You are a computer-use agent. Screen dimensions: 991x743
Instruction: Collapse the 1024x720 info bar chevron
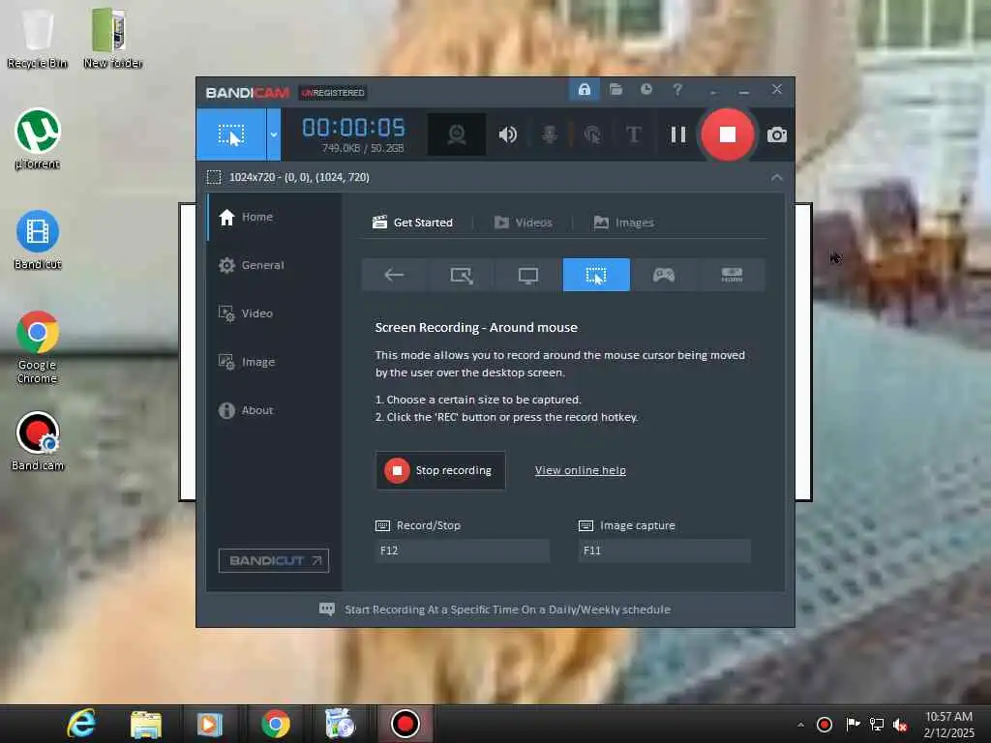(x=777, y=178)
